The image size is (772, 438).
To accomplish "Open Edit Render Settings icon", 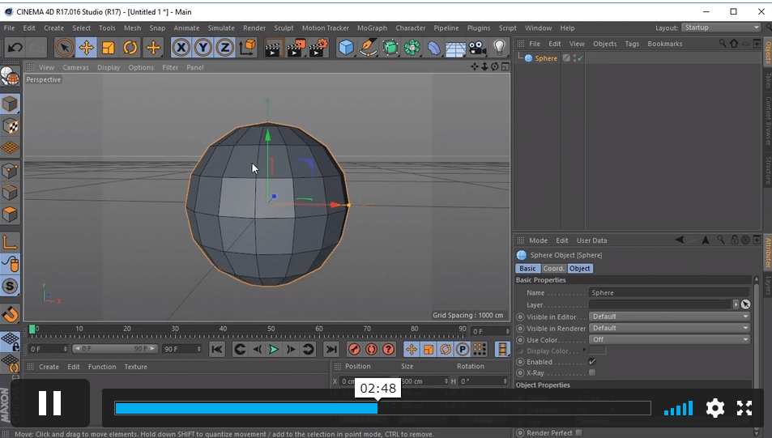I will (x=318, y=48).
